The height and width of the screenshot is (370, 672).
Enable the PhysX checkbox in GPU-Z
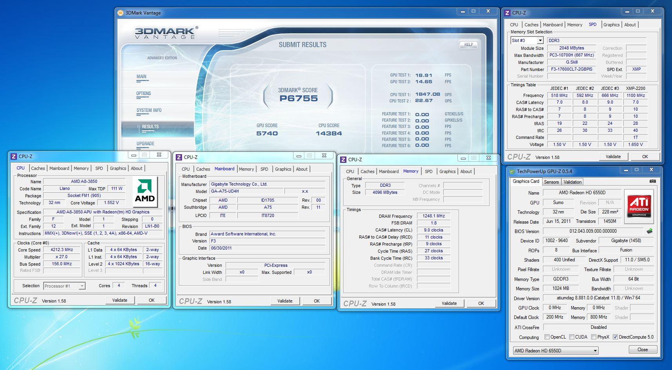(594, 337)
